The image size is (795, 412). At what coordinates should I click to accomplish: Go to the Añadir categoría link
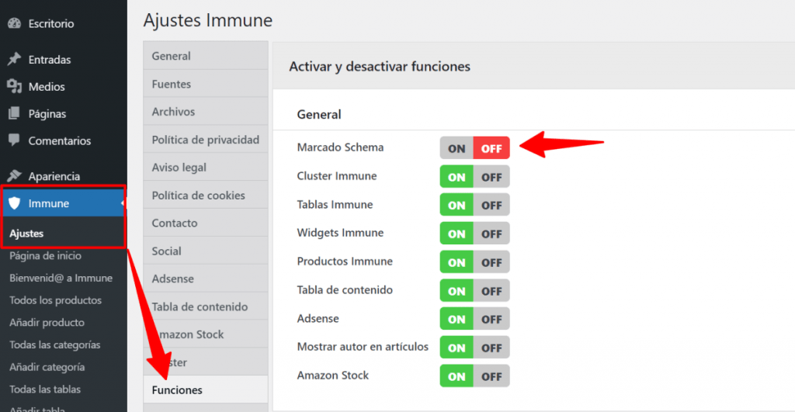(47, 367)
